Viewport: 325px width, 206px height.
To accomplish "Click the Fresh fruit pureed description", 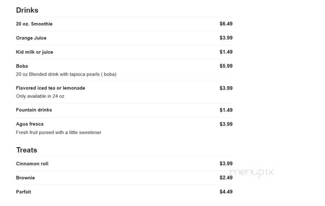I will click(x=59, y=132).
